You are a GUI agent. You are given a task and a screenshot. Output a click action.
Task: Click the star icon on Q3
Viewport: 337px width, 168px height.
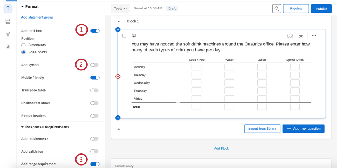click(301, 36)
